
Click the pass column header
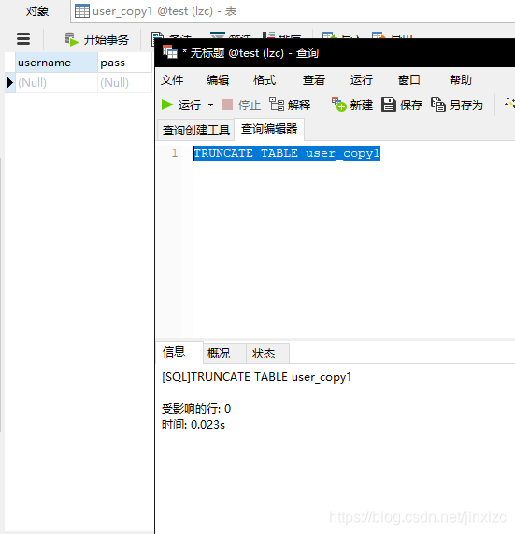pyautogui.click(x=124, y=63)
